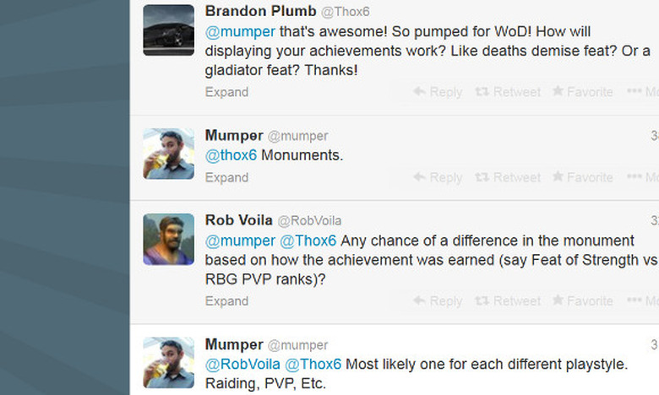Retweet Brandon Plumb's tweet
The width and height of the screenshot is (659, 395).
(507, 92)
